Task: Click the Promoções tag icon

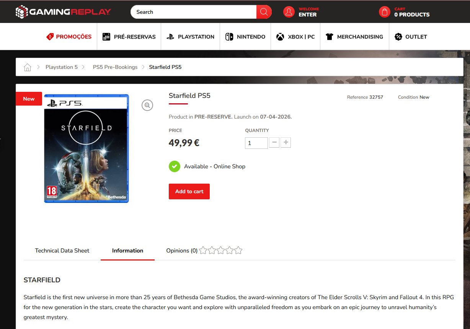Action: (50, 37)
